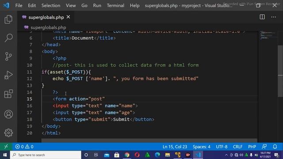Click on text asset($_POST) in code
This screenshot has height=159, width=283.
coord(69,72)
